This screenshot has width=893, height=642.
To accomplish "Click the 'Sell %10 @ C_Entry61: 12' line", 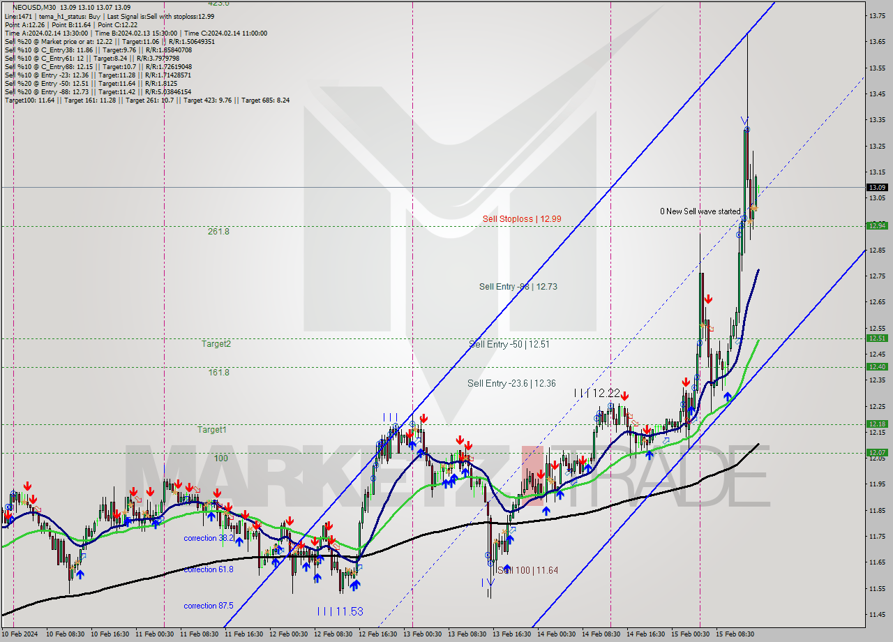I will coord(92,58).
